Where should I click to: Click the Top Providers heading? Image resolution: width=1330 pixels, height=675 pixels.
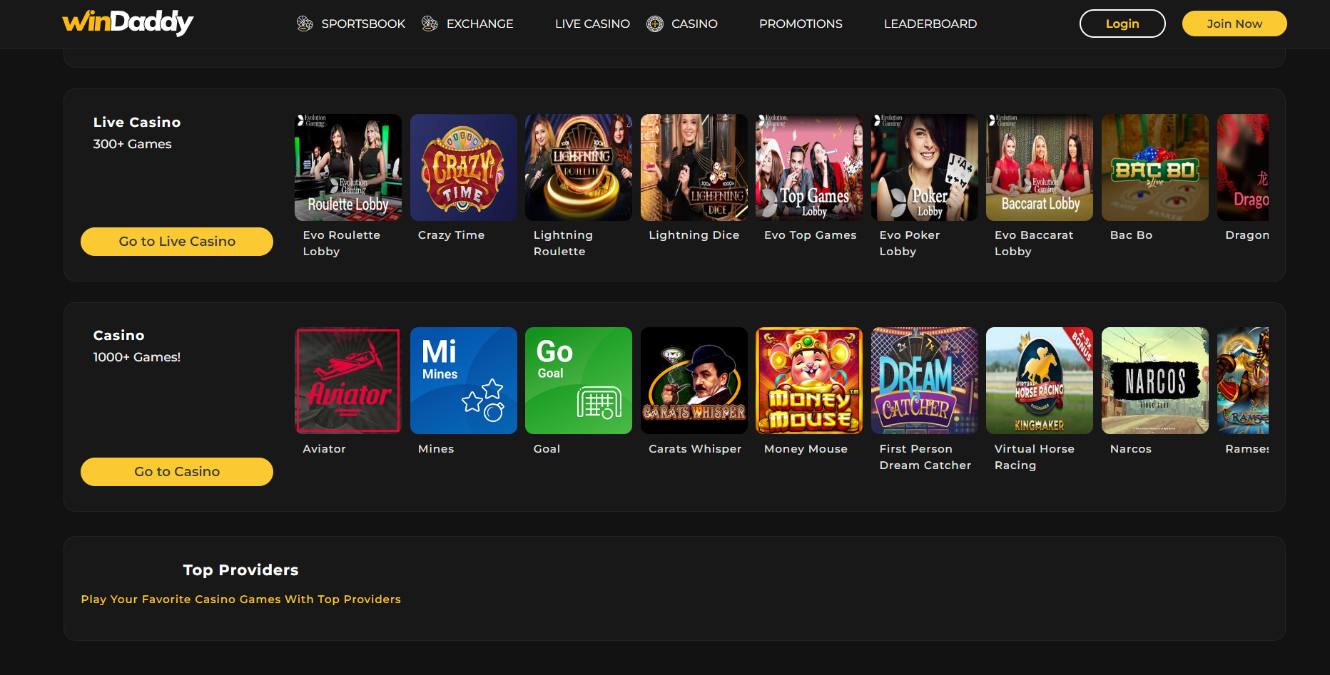(x=240, y=570)
